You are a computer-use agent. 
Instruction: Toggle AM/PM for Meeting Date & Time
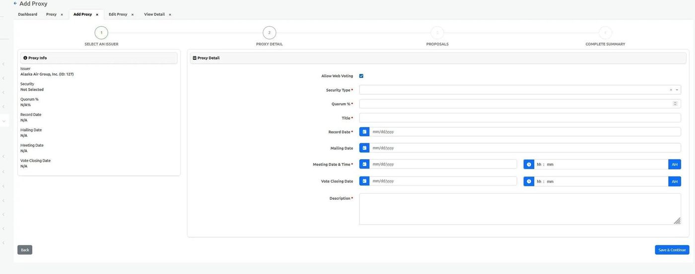674,164
